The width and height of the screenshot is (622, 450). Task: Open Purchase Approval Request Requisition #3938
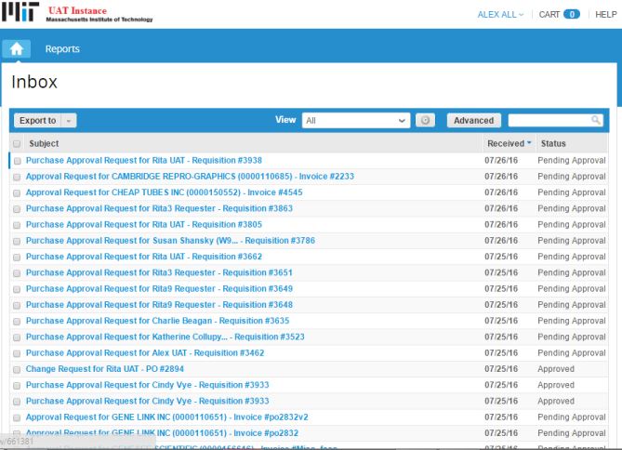(x=143, y=160)
